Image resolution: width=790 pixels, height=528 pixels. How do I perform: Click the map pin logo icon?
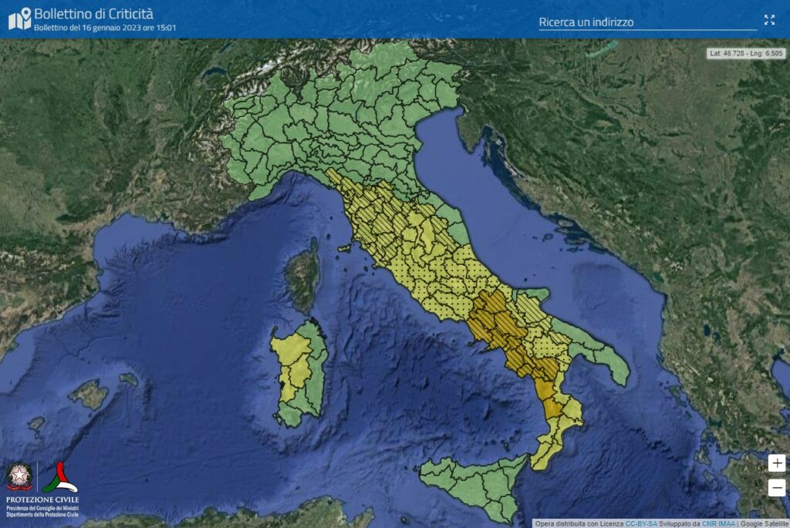[x=19, y=18]
